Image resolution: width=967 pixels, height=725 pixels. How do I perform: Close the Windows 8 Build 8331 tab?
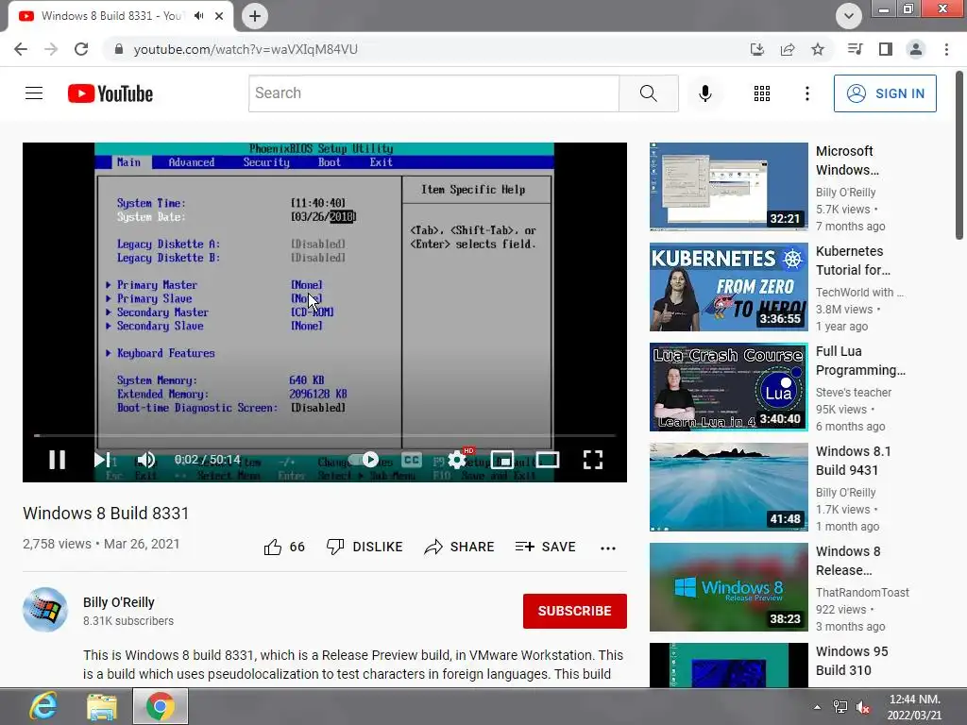219,16
